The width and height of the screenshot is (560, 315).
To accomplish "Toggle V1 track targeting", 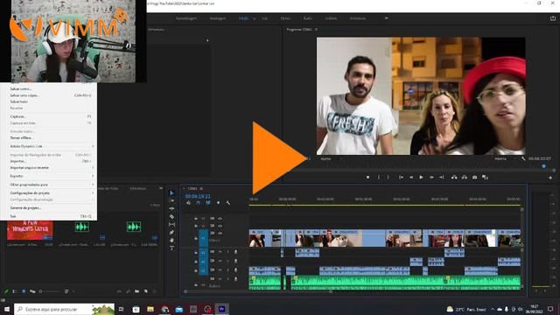I will coord(204,238).
